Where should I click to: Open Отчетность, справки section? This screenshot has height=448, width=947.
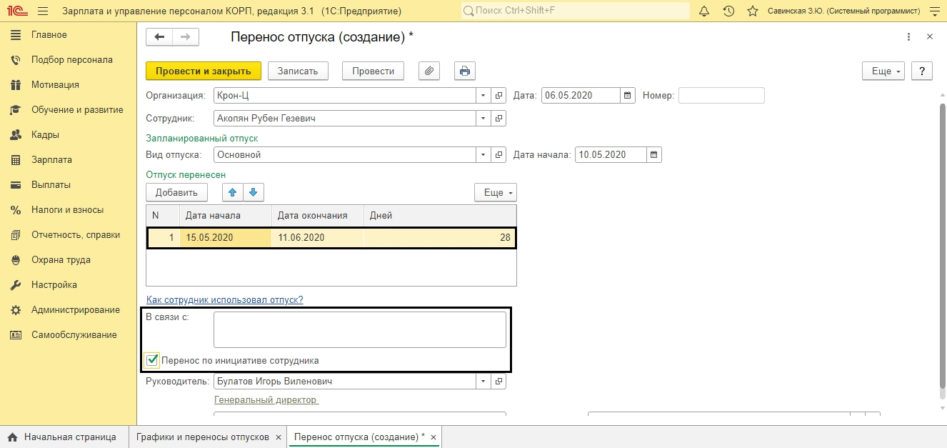(x=76, y=235)
